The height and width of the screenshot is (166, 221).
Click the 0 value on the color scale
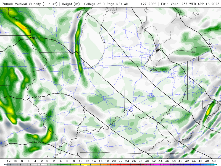click(x=47, y=161)
